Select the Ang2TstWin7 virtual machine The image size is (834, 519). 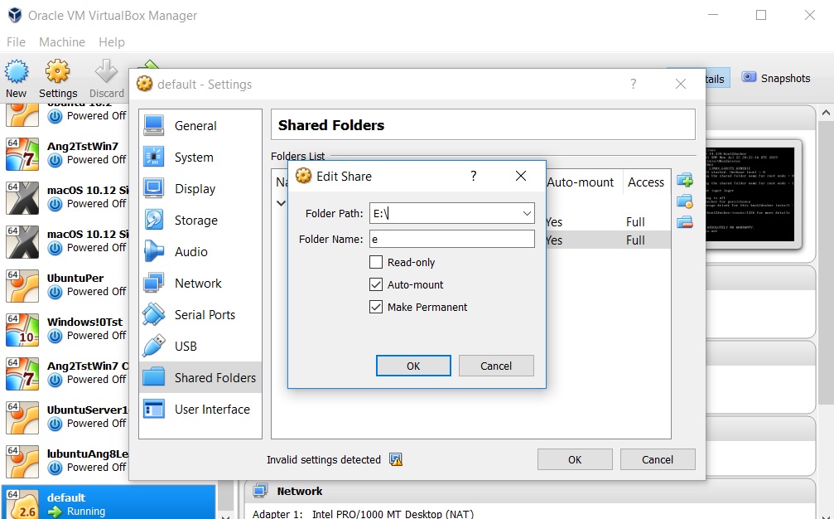65,153
